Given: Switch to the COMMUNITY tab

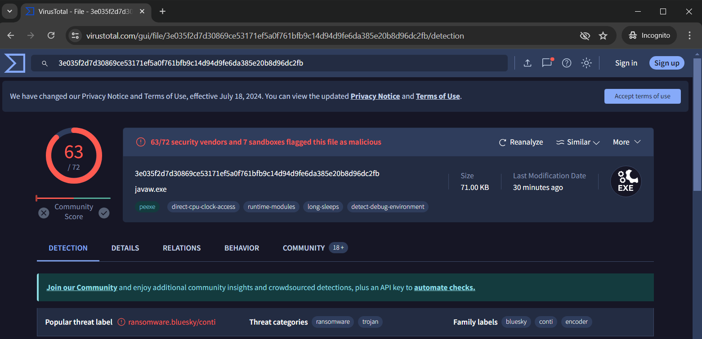Looking at the screenshot, I should 315,248.
